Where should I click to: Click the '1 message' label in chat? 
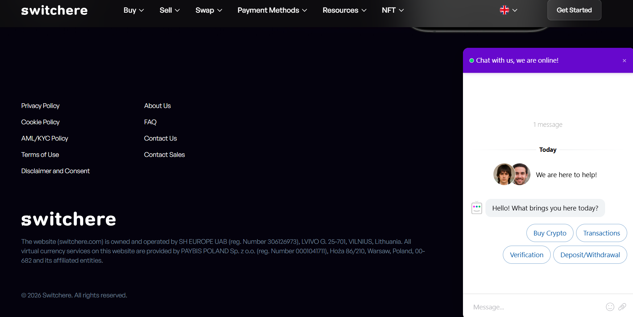click(548, 125)
